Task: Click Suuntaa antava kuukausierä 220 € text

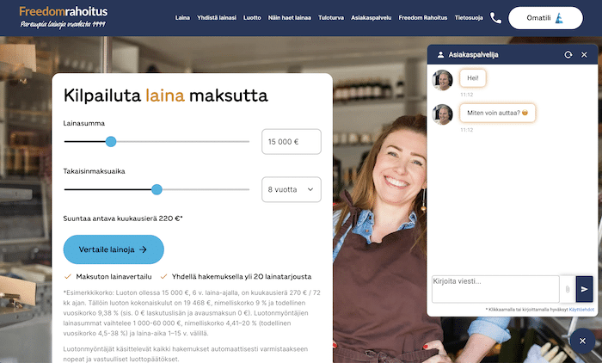Action: tap(123, 218)
